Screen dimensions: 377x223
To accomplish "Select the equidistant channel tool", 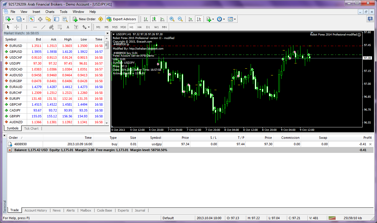I will (52, 27).
